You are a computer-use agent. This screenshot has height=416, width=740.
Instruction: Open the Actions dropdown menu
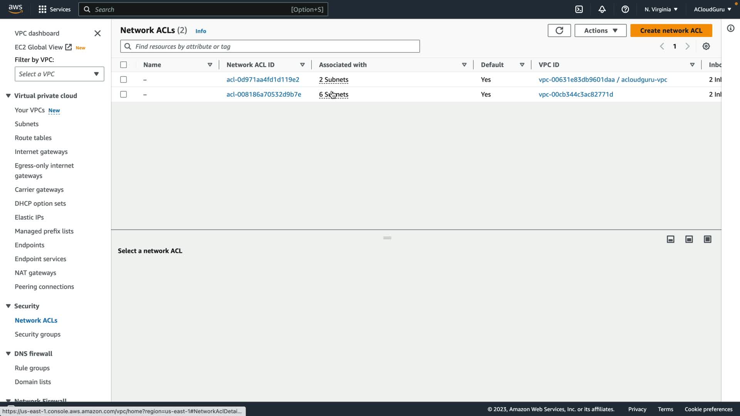(x=600, y=30)
